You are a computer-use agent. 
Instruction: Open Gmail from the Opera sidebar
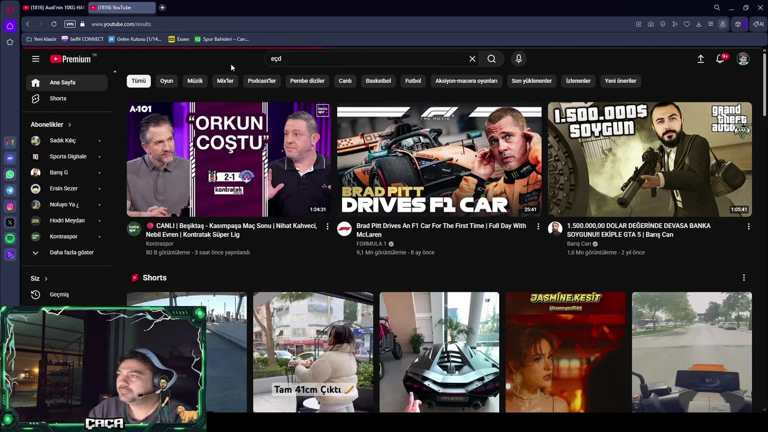click(10, 142)
